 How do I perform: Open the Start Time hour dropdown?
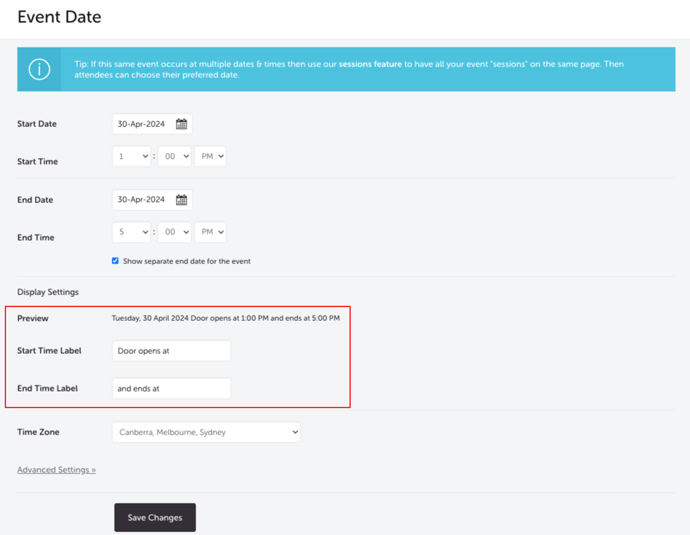click(x=132, y=156)
